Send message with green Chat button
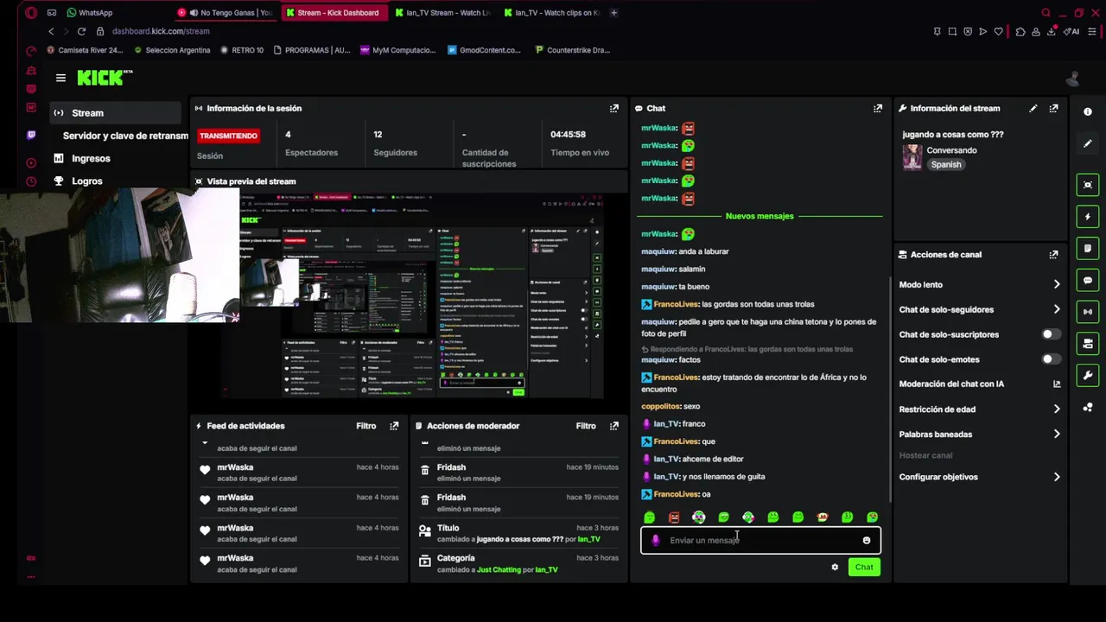The width and height of the screenshot is (1106, 622). click(x=864, y=568)
